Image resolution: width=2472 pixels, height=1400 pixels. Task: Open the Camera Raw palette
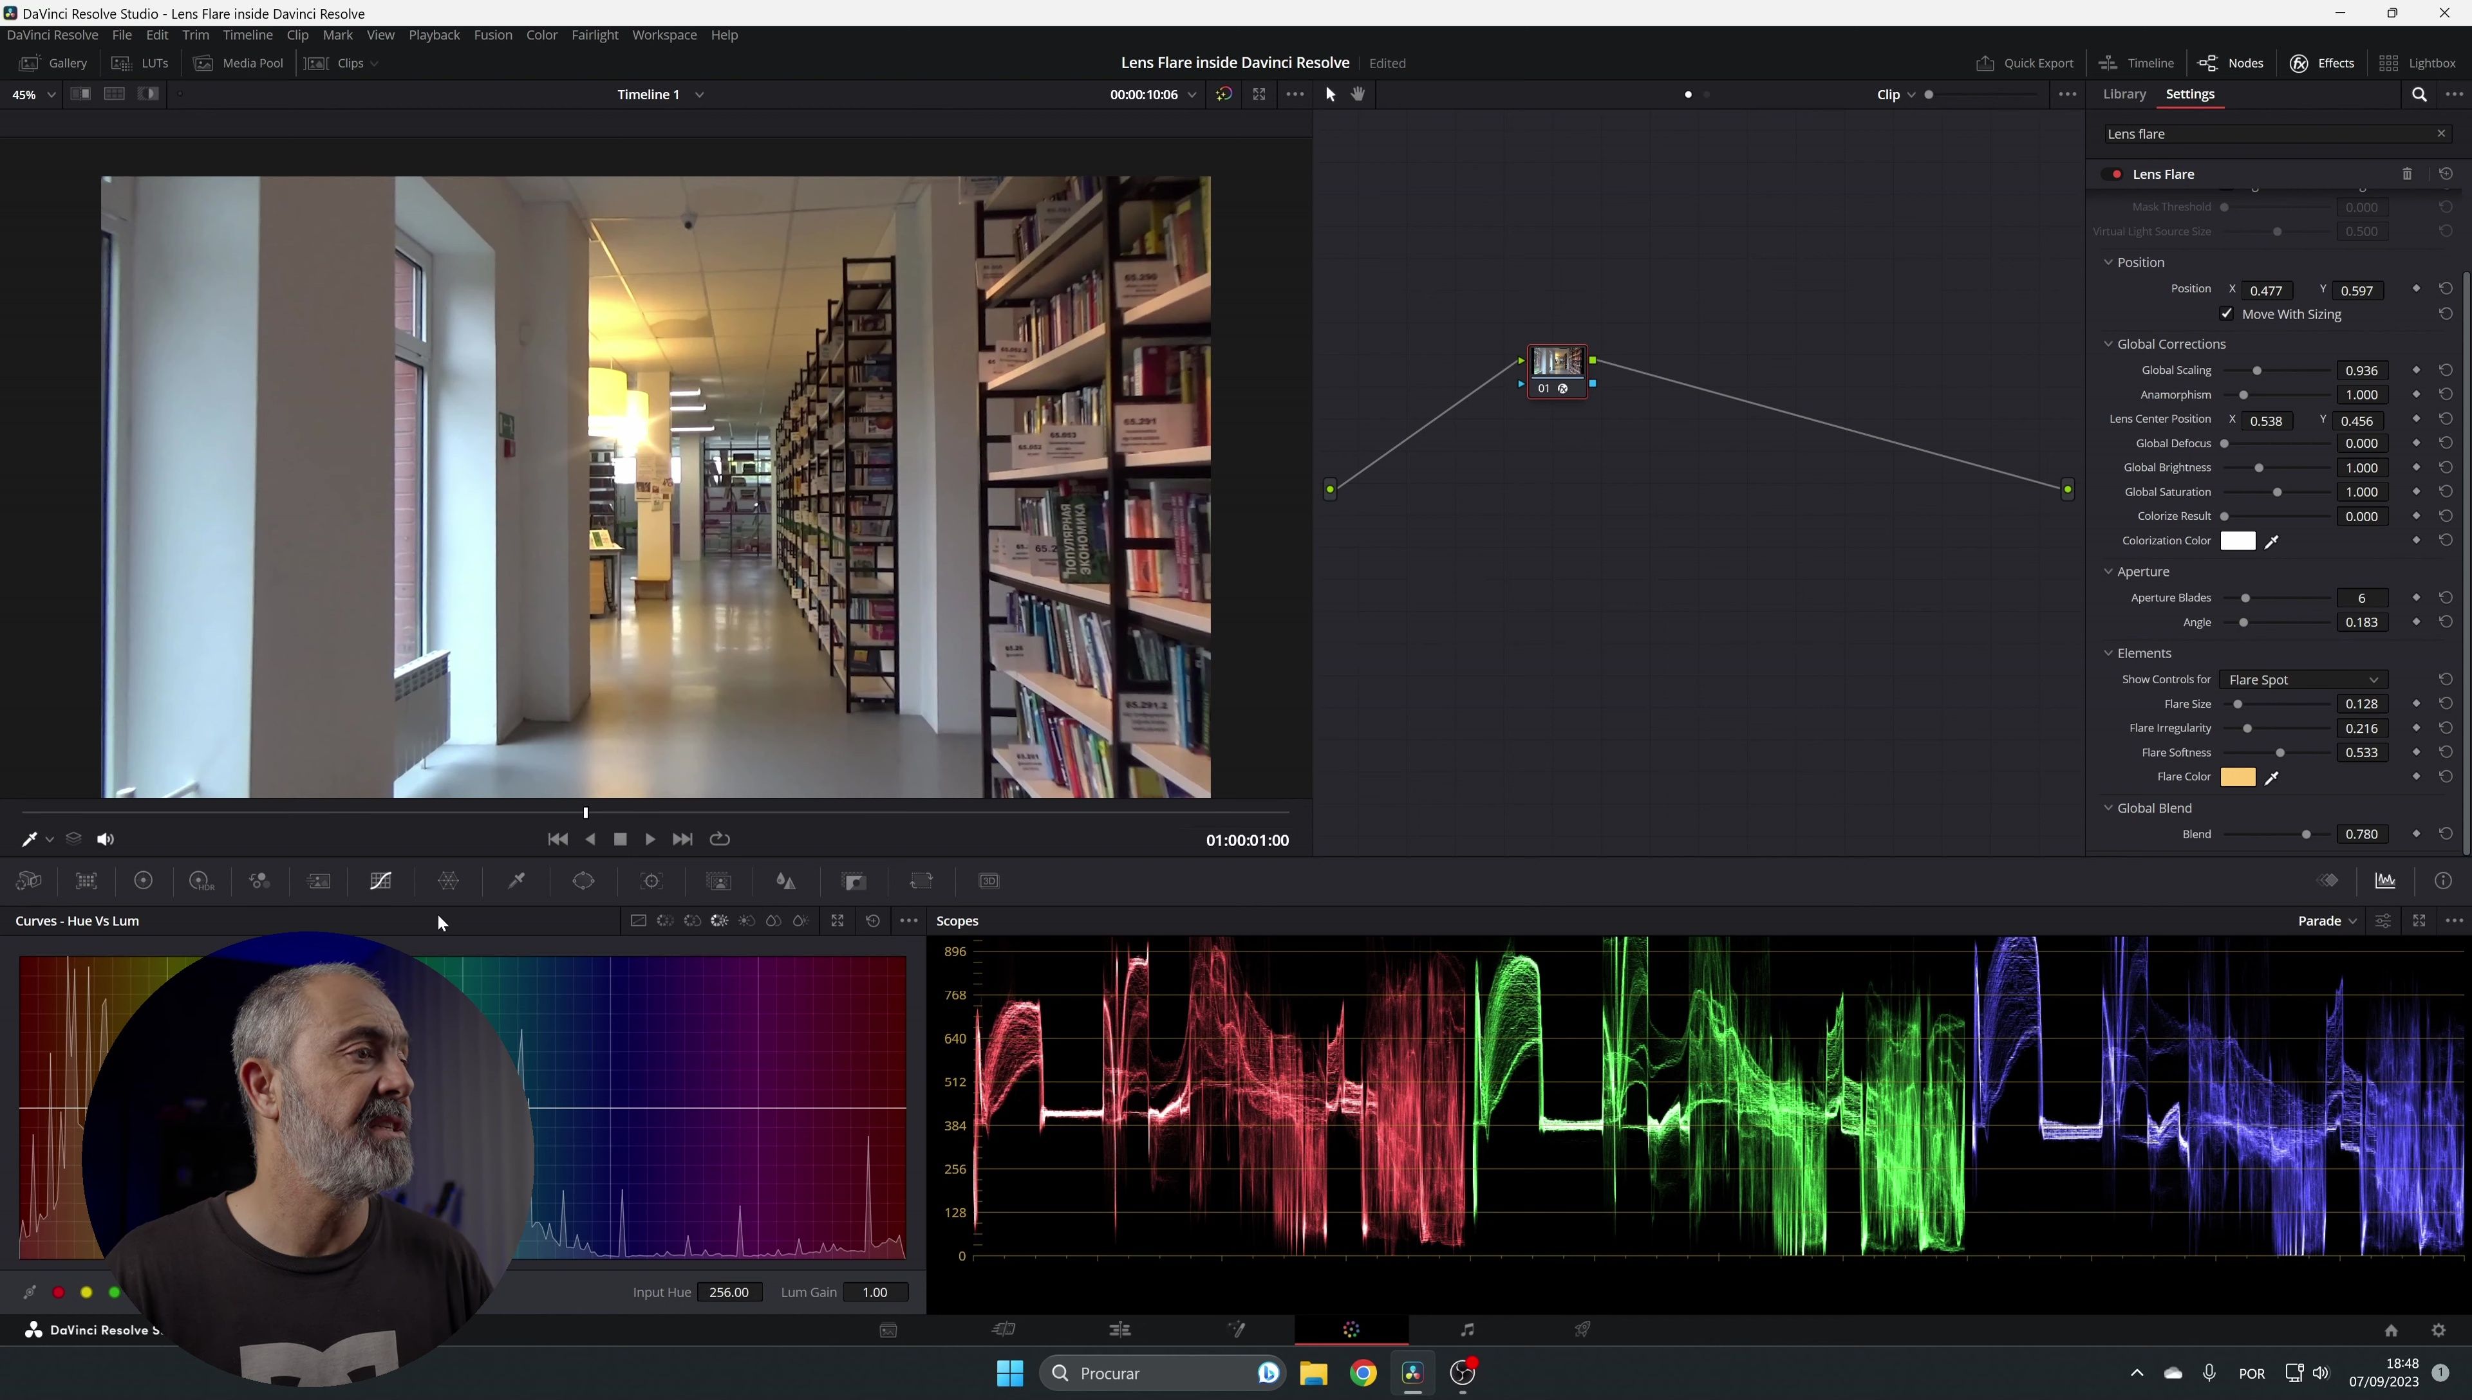point(29,881)
